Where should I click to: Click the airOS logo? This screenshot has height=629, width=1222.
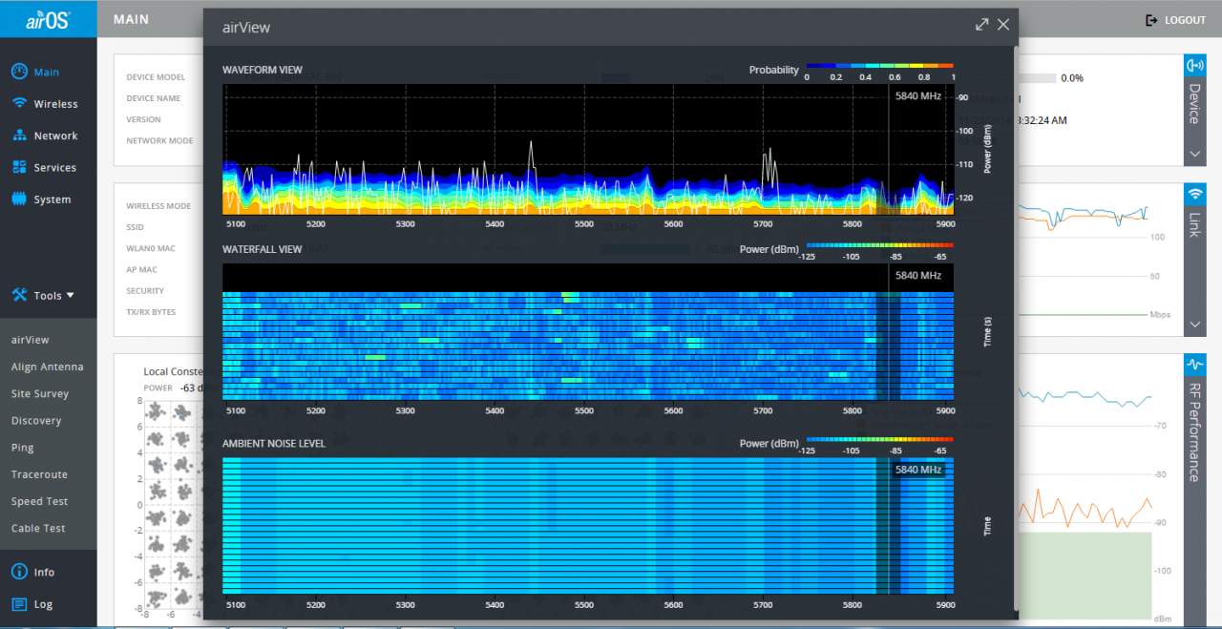(48, 19)
